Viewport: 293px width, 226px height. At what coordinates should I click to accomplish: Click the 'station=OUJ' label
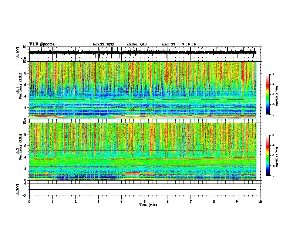137,44
